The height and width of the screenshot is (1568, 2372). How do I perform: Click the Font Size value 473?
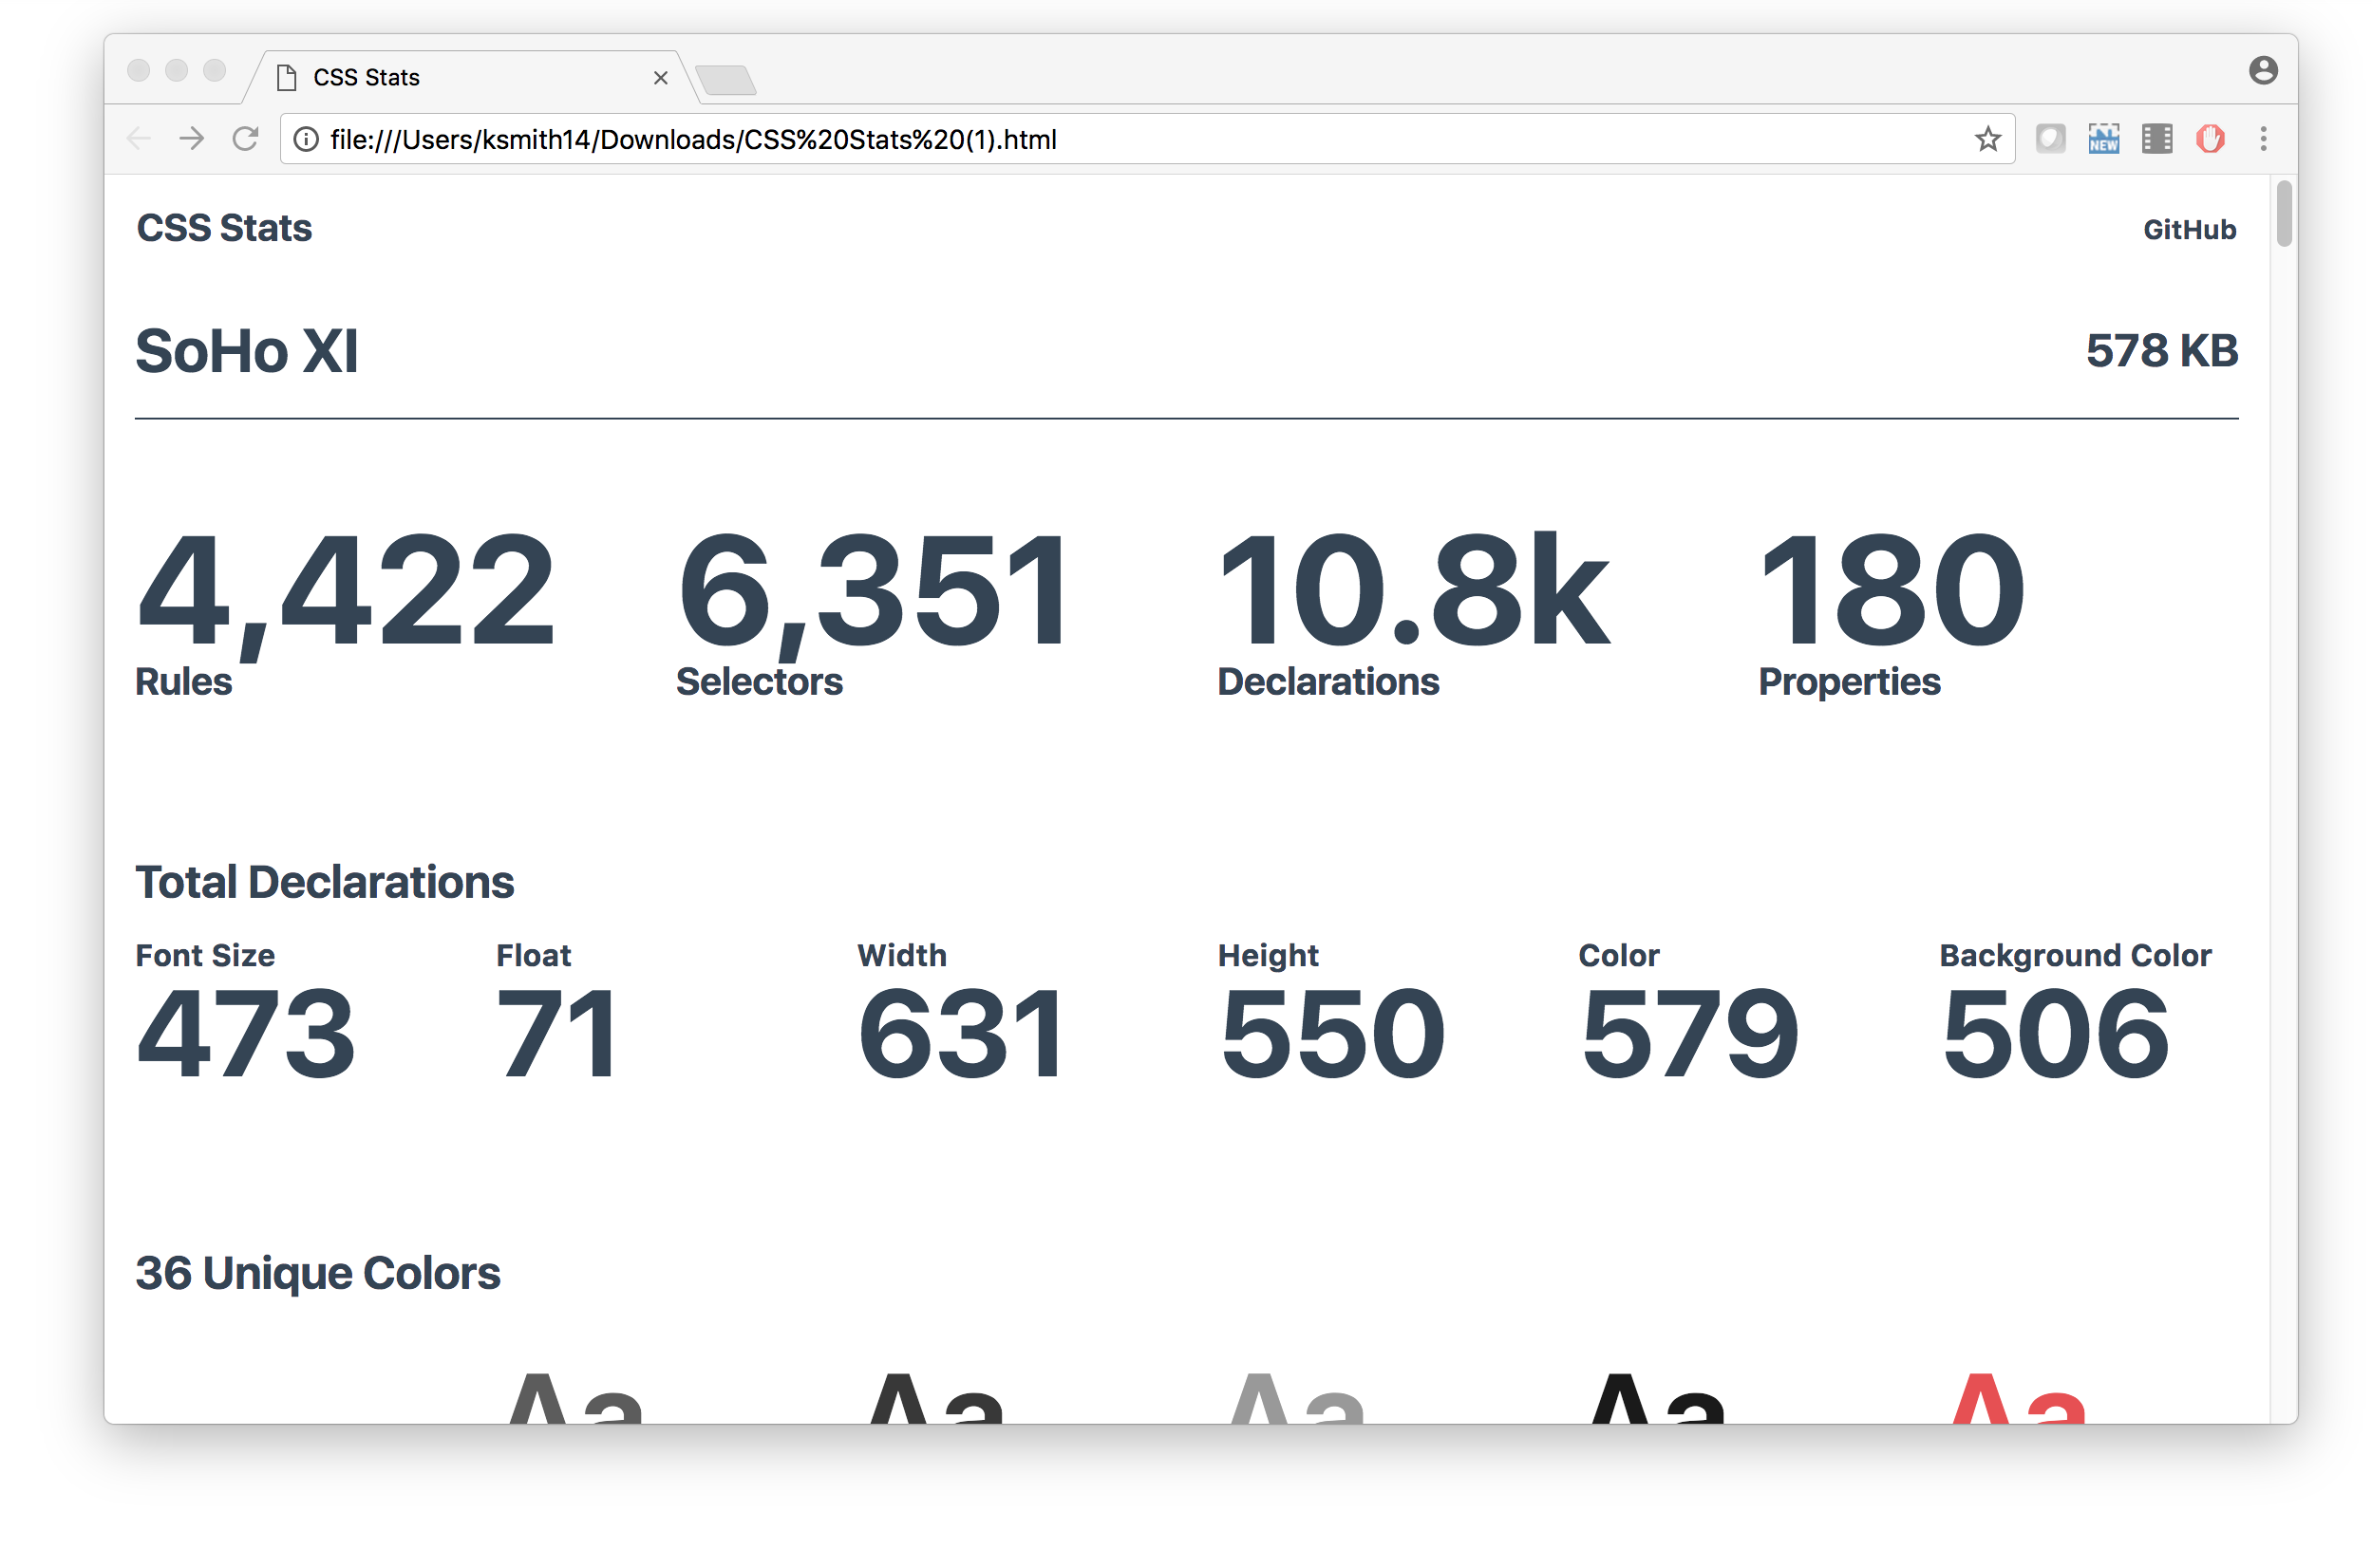click(245, 1034)
